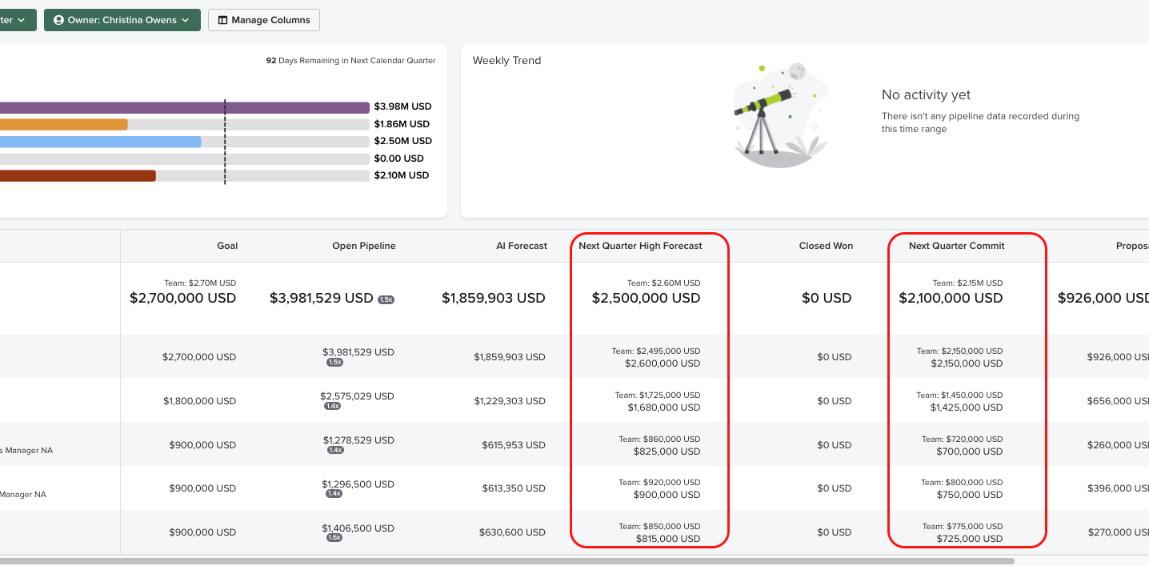The height and width of the screenshot is (566, 1149).
Task: Click the person icon in the Owner filter
Action: tap(58, 20)
